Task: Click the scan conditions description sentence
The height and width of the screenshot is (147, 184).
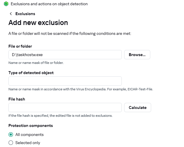Action: [x=70, y=34]
